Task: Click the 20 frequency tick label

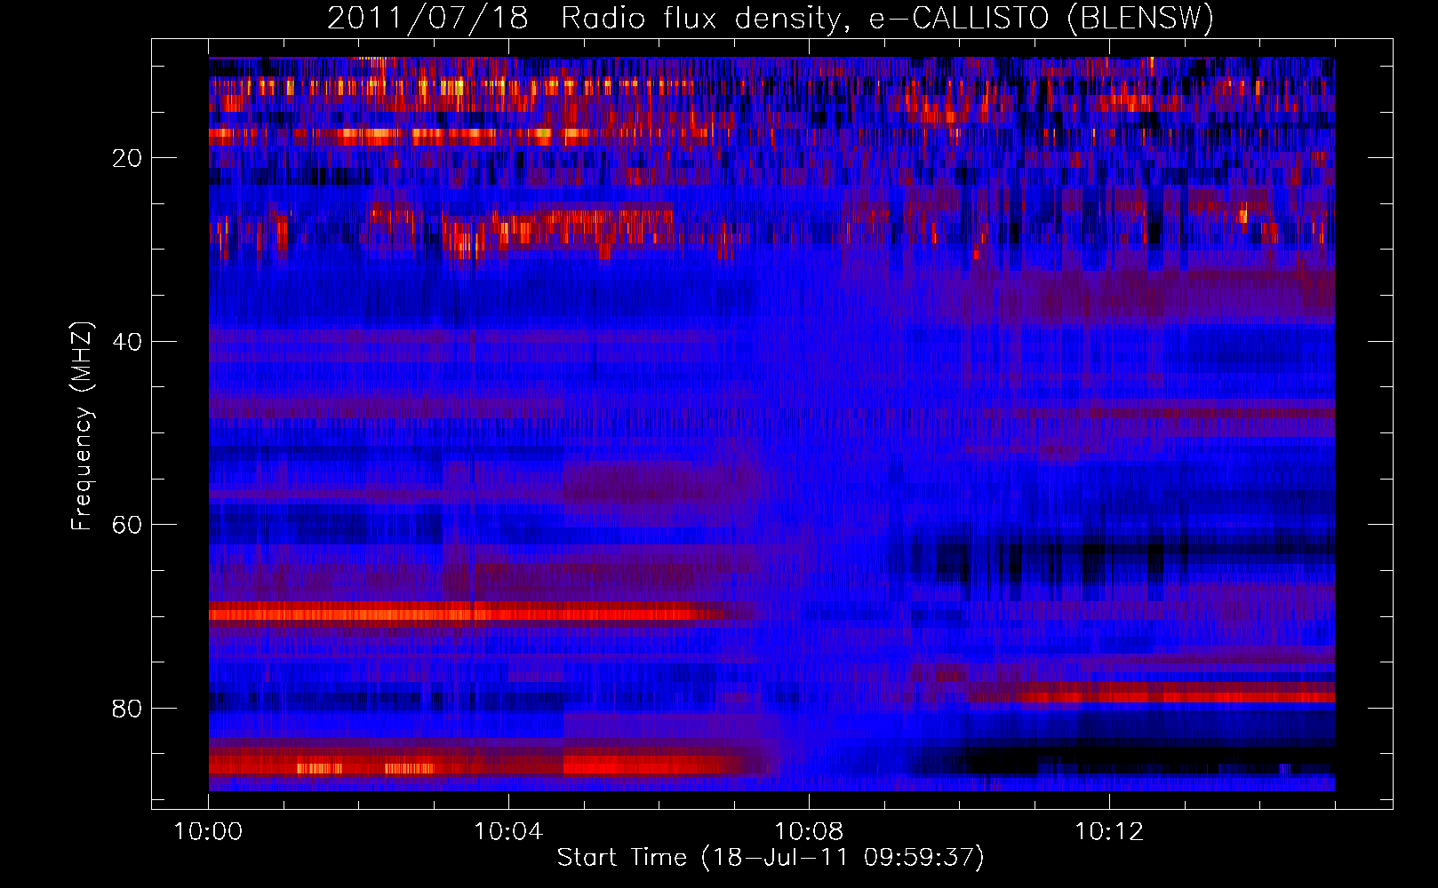Action: pyautogui.click(x=128, y=158)
